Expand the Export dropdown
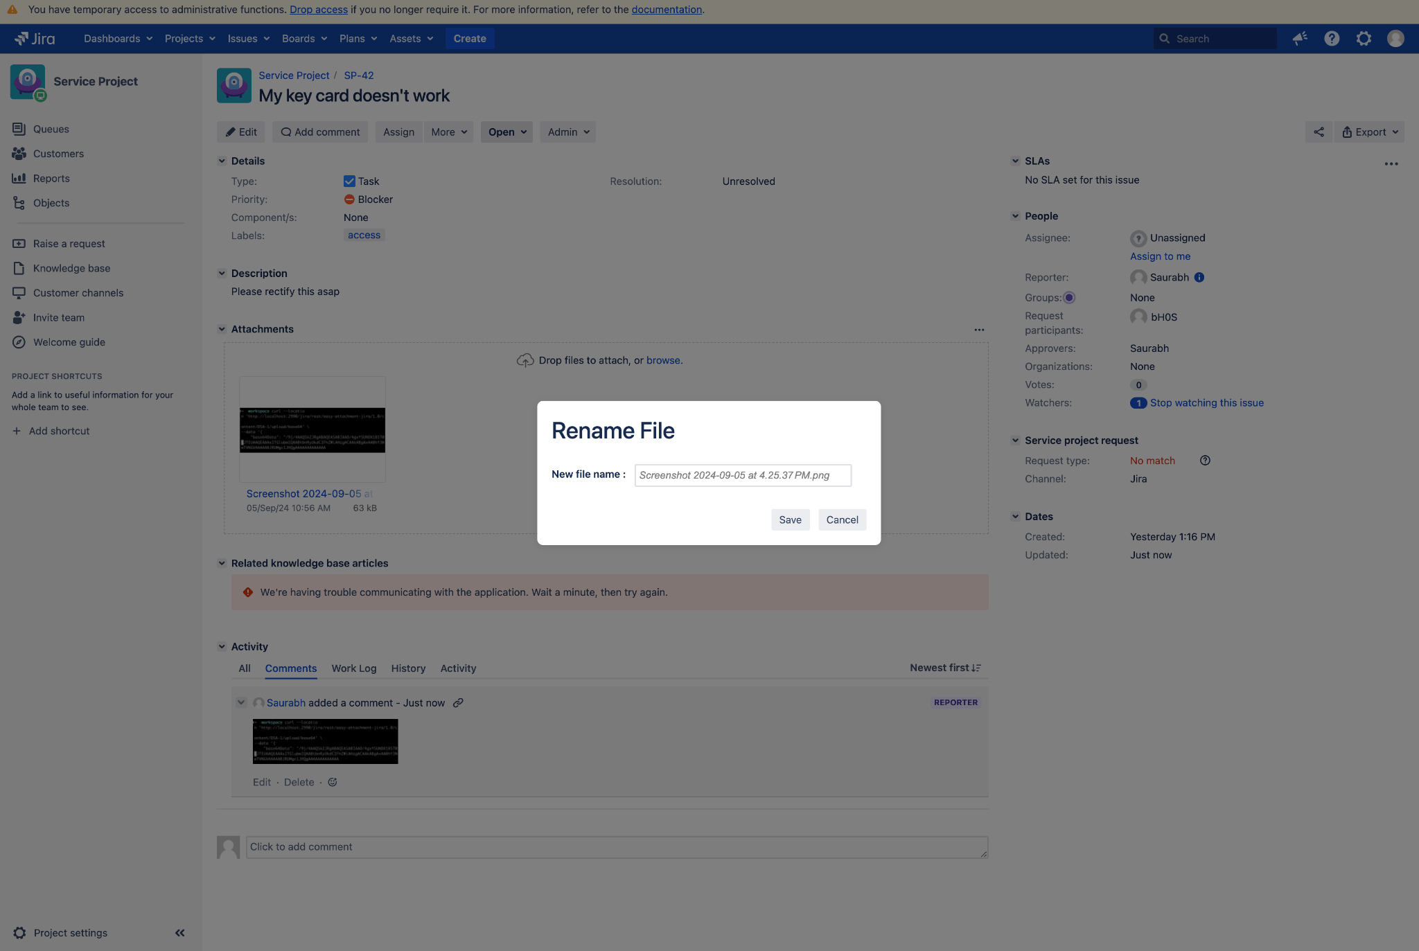The width and height of the screenshot is (1419, 951). [1370, 132]
